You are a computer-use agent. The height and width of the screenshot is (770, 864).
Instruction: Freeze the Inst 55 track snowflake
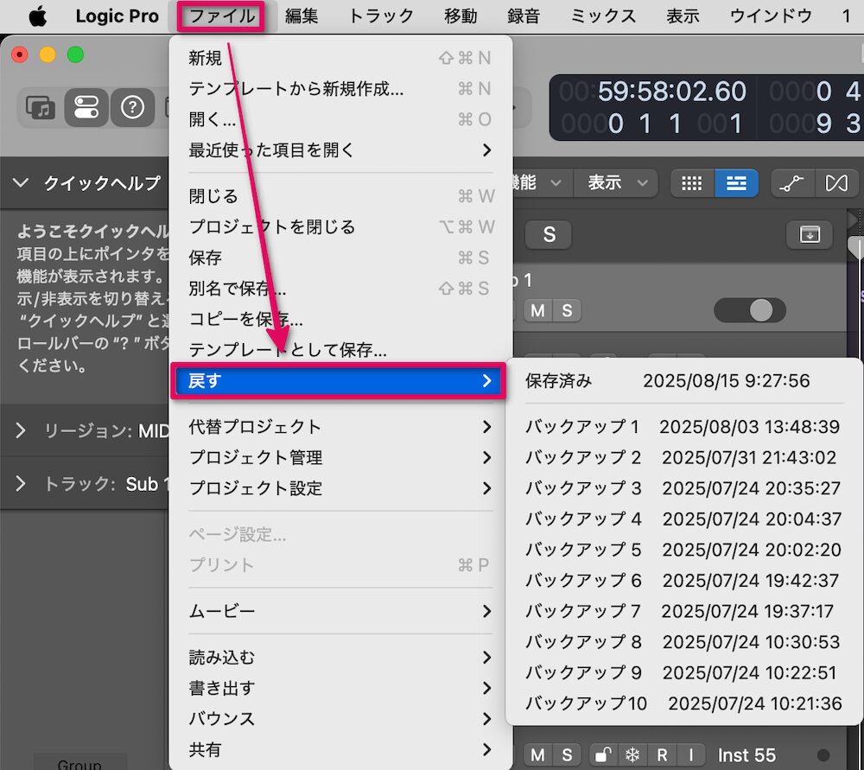pos(632,754)
